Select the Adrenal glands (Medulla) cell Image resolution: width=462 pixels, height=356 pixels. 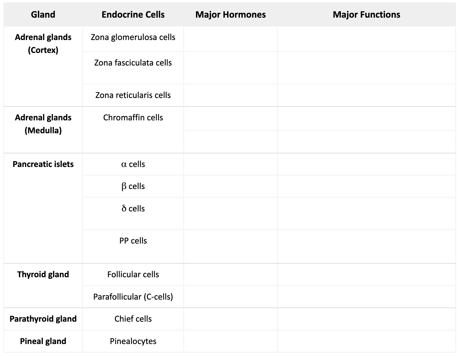[43, 124]
